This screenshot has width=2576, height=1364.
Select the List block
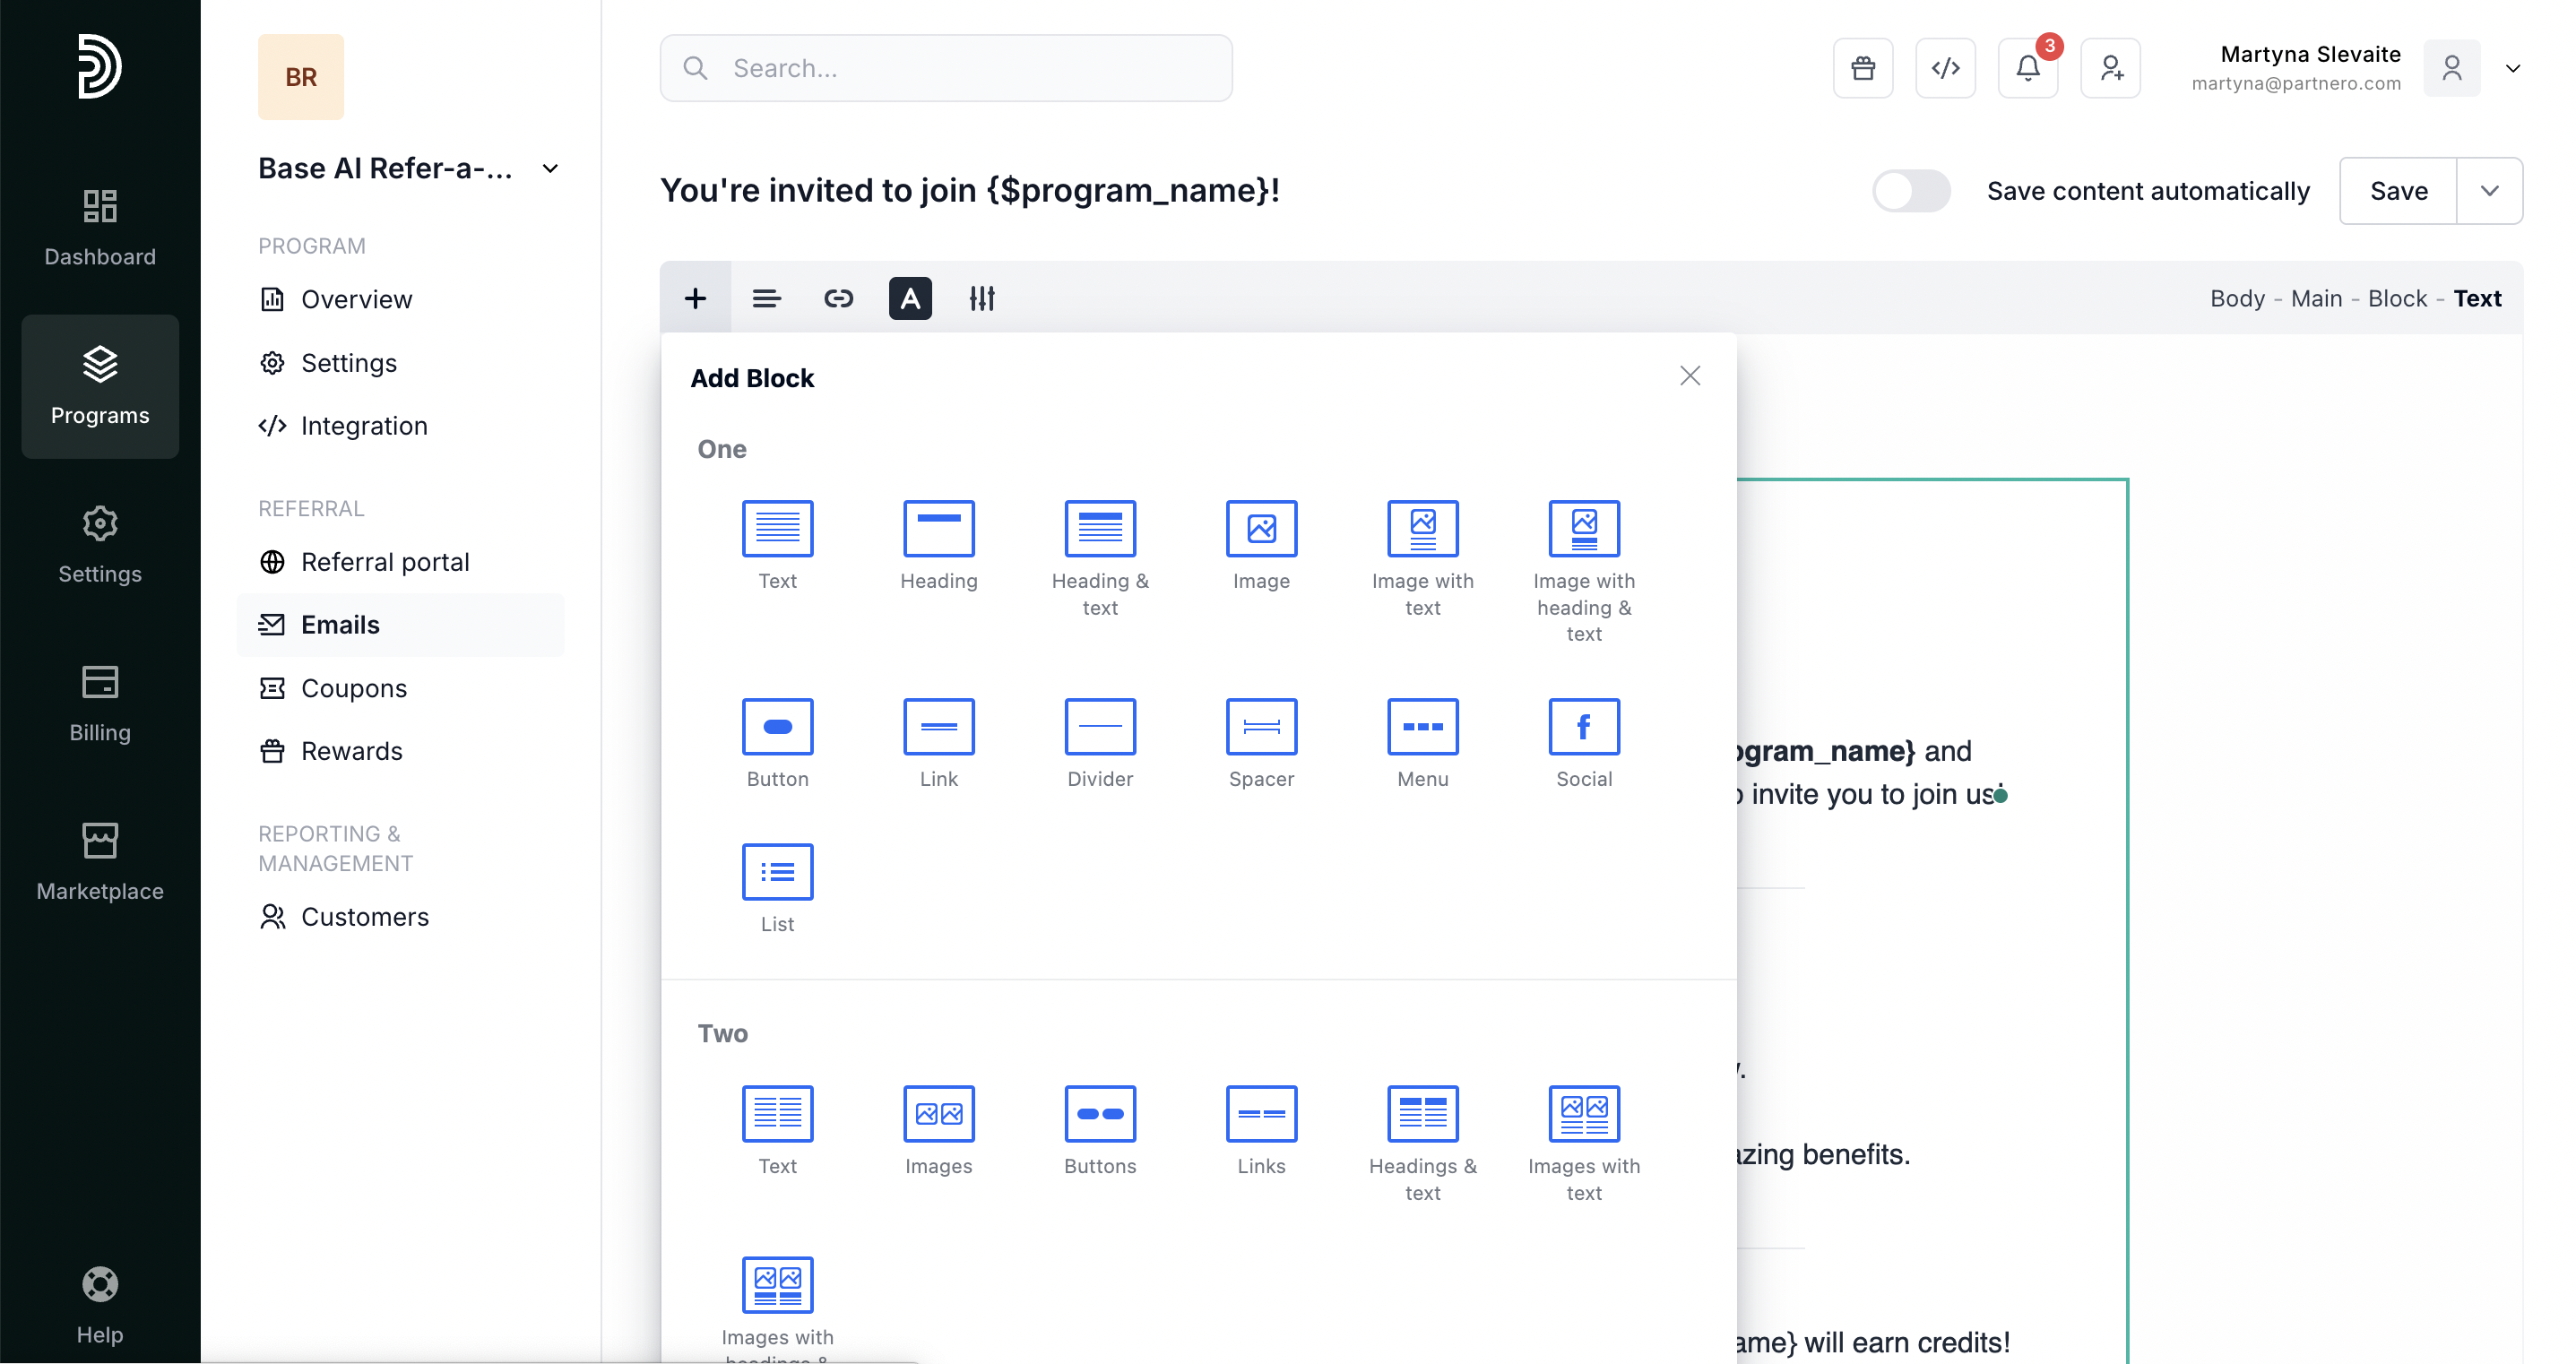click(777, 871)
